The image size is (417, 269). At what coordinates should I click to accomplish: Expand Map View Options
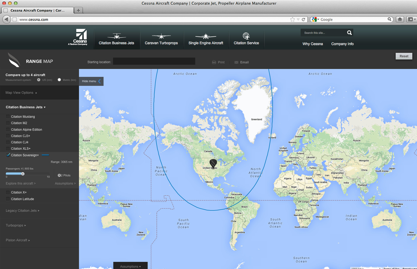click(21, 93)
